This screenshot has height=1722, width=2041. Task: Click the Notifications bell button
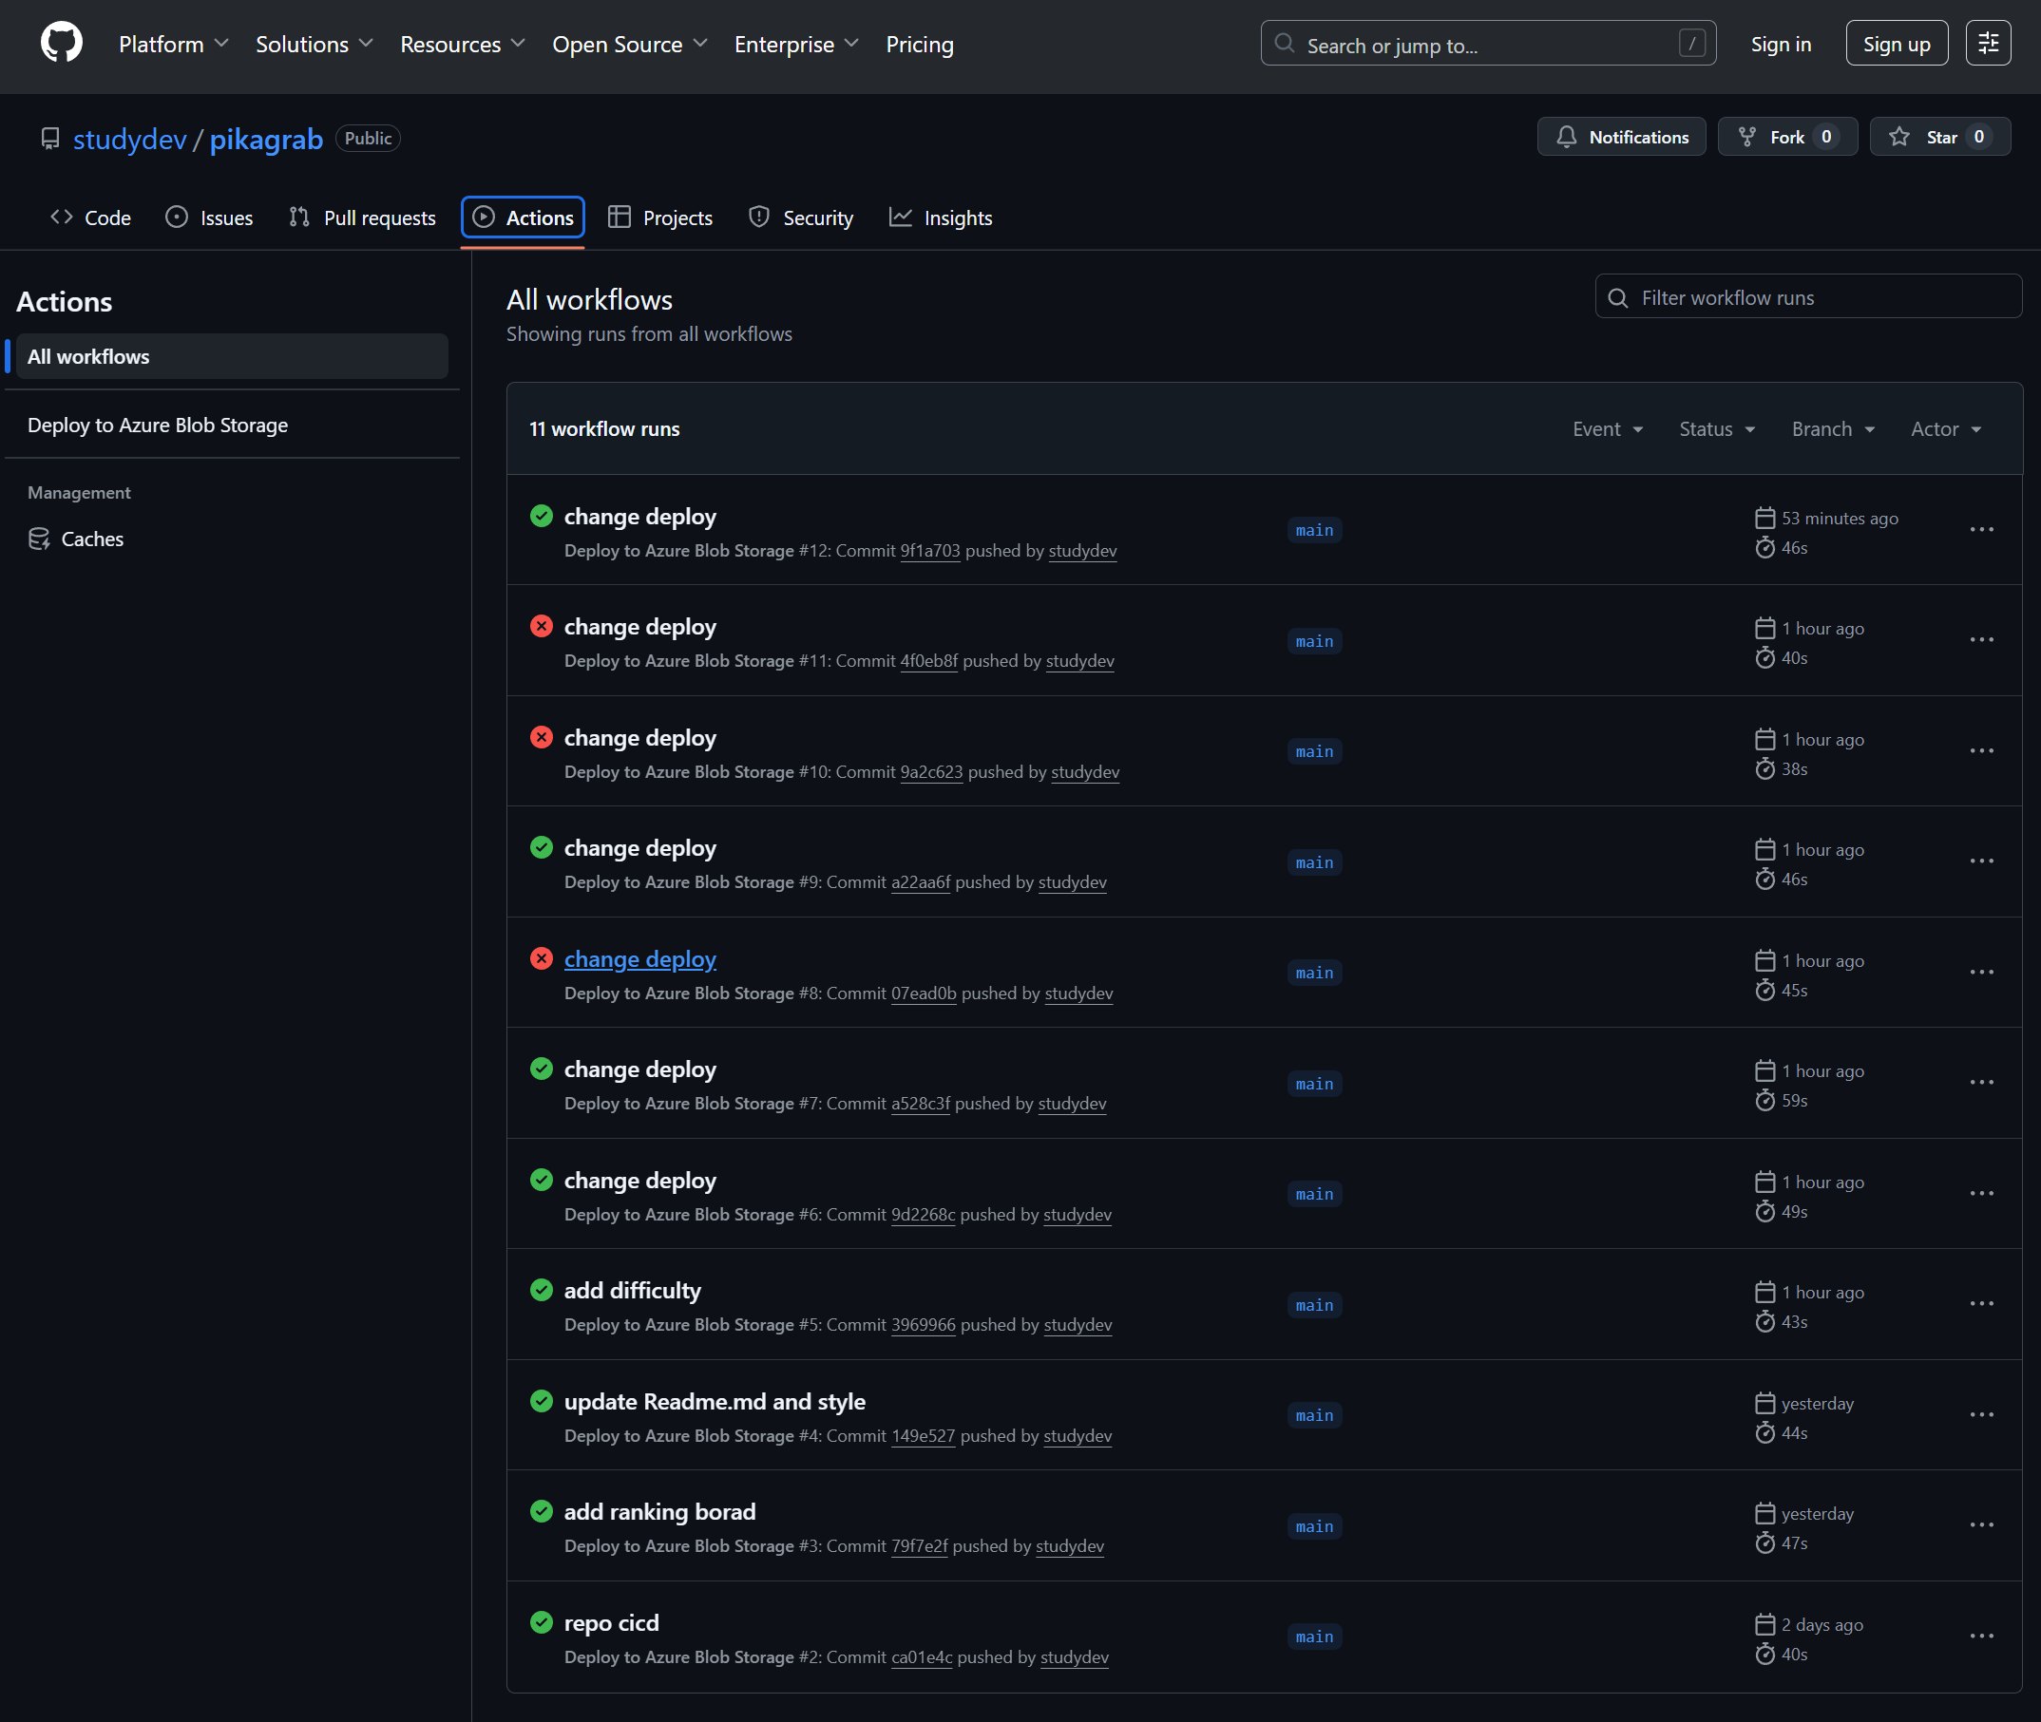tap(1621, 138)
